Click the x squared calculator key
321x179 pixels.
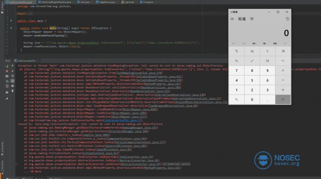[252, 61]
